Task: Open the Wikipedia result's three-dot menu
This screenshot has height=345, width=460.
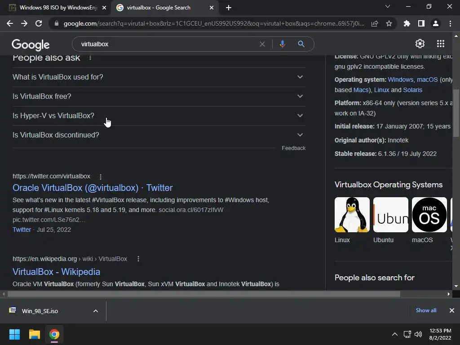Action: (x=138, y=259)
